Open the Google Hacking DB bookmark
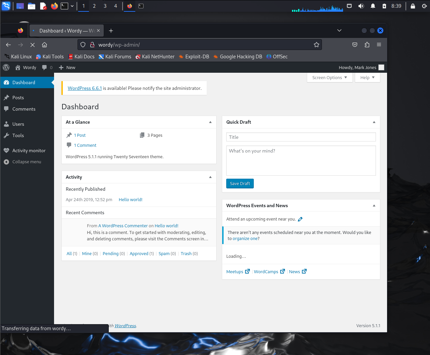Screen dimensions: 430x355 pyautogui.click(x=238, y=57)
